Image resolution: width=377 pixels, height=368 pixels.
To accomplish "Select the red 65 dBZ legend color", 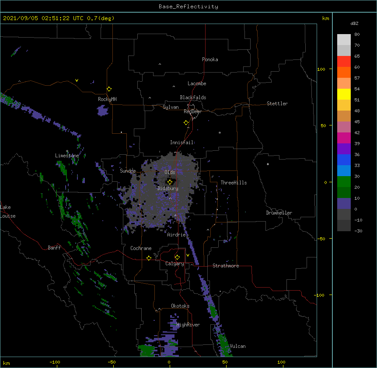I will [x=344, y=61].
